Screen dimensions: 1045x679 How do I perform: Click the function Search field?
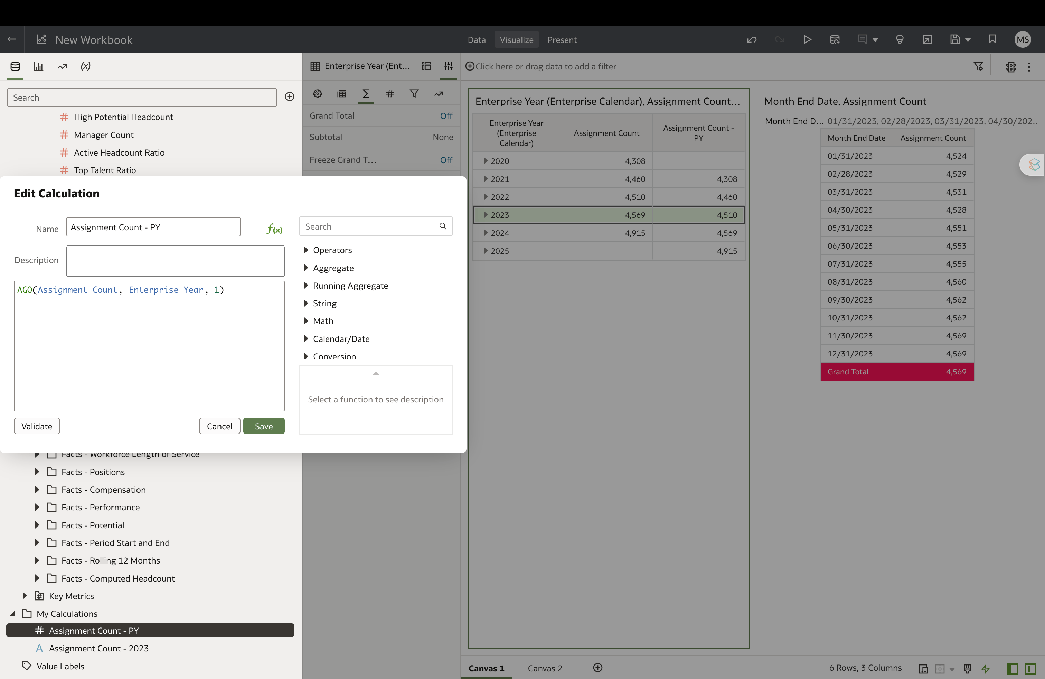tap(375, 226)
